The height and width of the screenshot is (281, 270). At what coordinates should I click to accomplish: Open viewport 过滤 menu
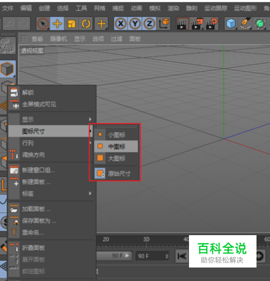click(117, 39)
